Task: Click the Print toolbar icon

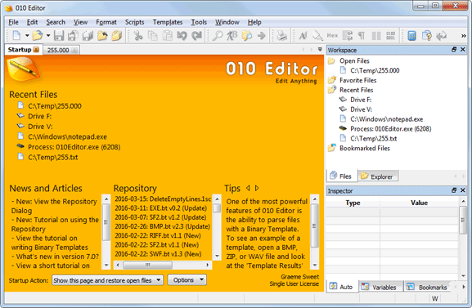Action: pyautogui.click(x=282, y=35)
